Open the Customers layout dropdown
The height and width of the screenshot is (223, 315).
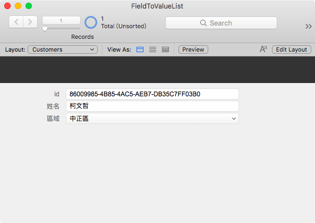(x=63, y=49)
